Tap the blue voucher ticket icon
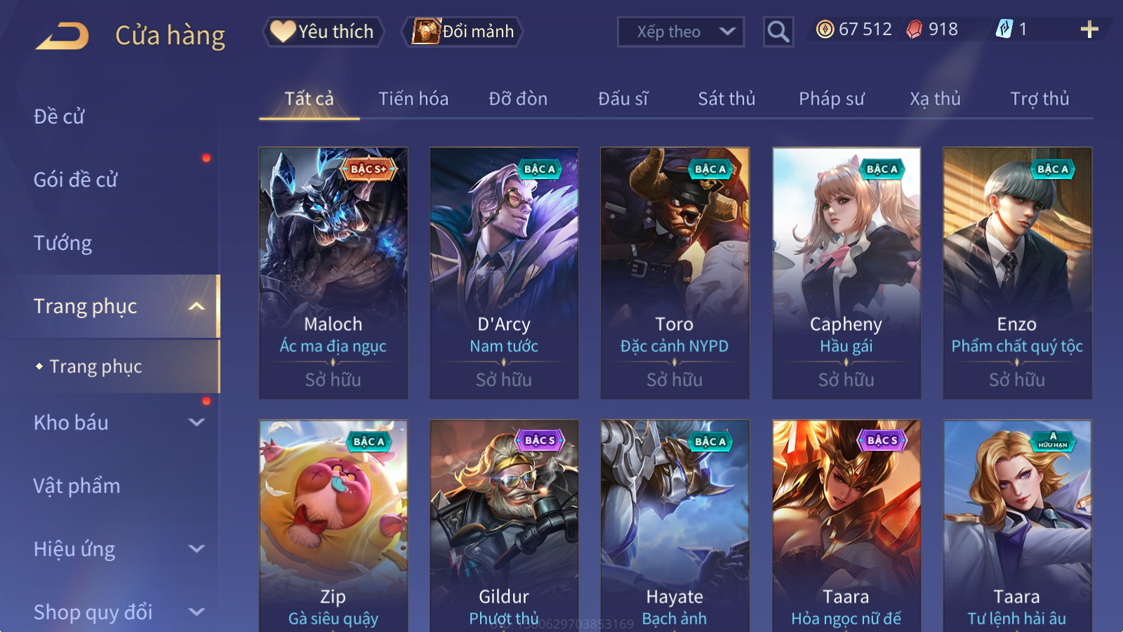Image resolution: width=1123 pixels, height=632 pixels. click(x=1004, y=29)
